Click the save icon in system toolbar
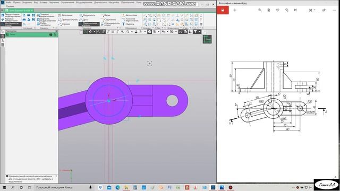 point(33,15)
